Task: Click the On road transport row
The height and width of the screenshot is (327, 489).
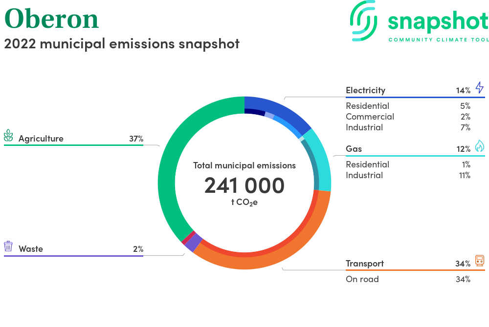Action: pyautogui.click(x=362, y=279)
